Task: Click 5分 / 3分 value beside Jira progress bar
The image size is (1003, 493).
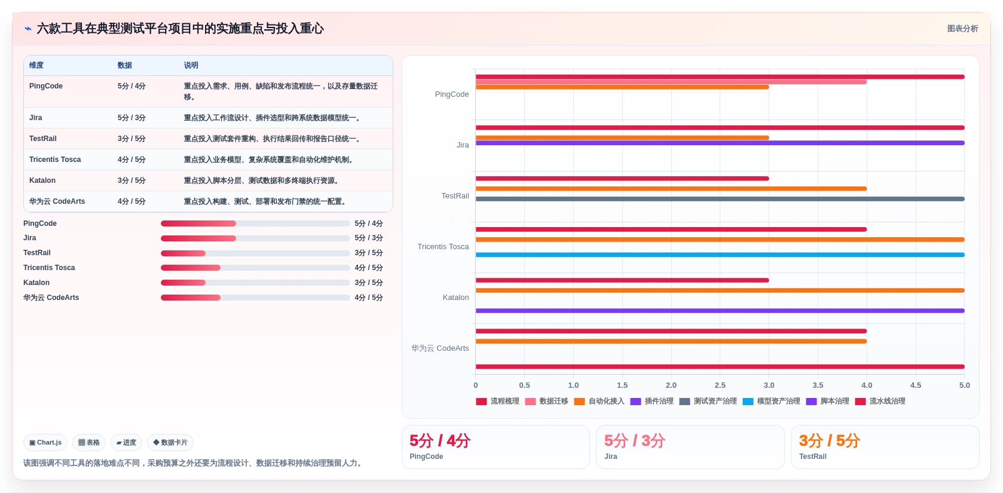Action: 369,238
